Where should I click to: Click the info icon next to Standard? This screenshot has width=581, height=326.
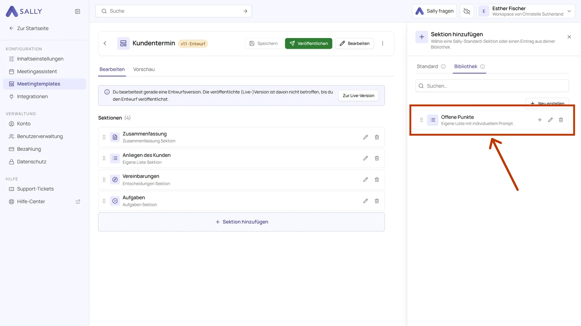[x=443, y=67]
